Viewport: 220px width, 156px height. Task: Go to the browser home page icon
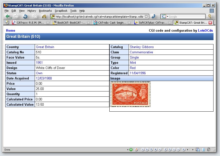[44, 16]
